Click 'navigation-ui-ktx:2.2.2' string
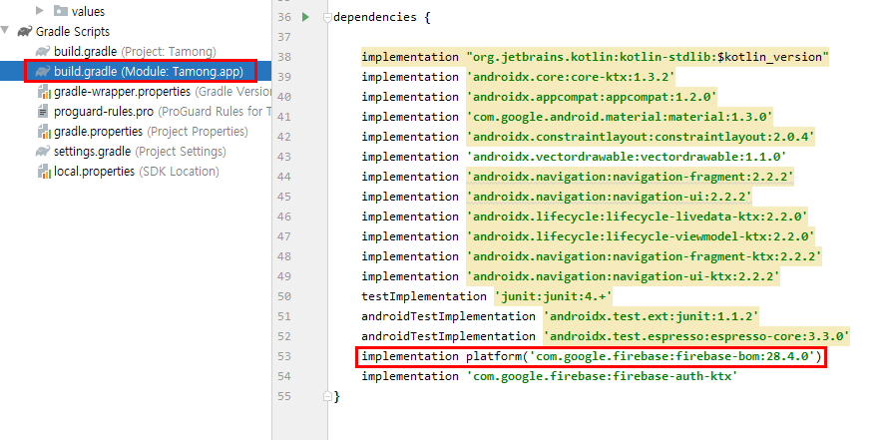894x440 pixels. pyautogui.click(x=623, y=276)
